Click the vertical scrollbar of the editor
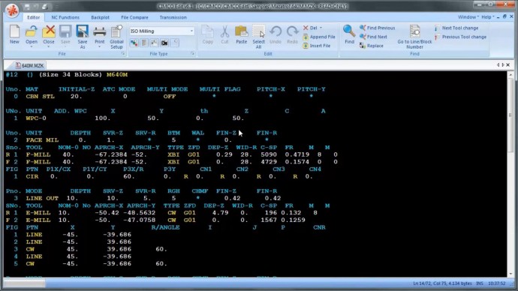The image size is (518, 291). (510, 174)
